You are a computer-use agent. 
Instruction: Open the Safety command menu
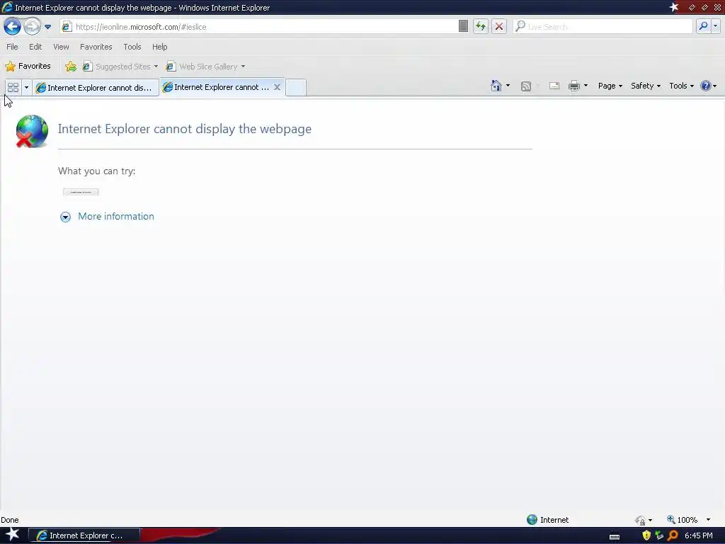646,86
